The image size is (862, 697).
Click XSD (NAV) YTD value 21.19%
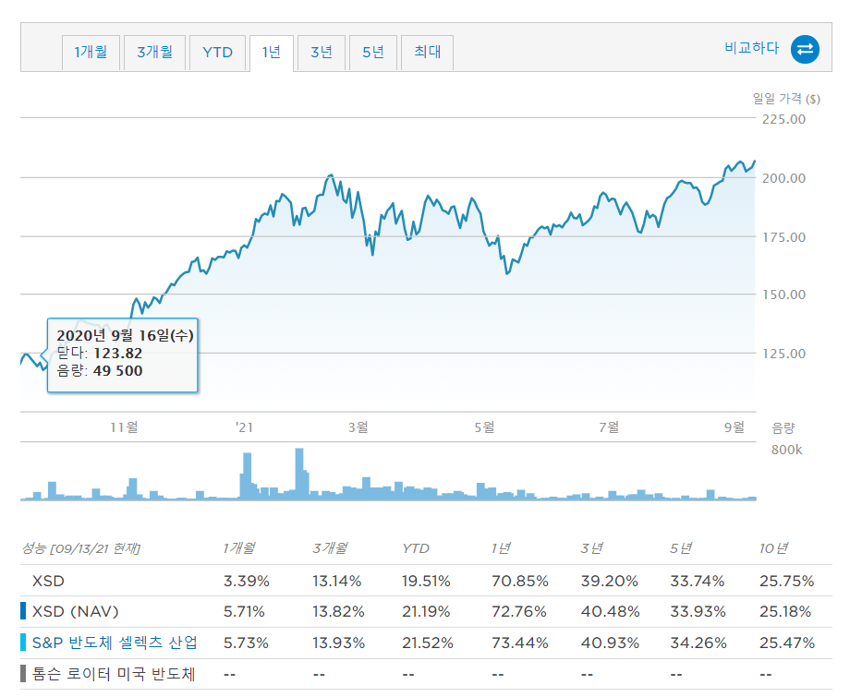[x=426, y=611]
